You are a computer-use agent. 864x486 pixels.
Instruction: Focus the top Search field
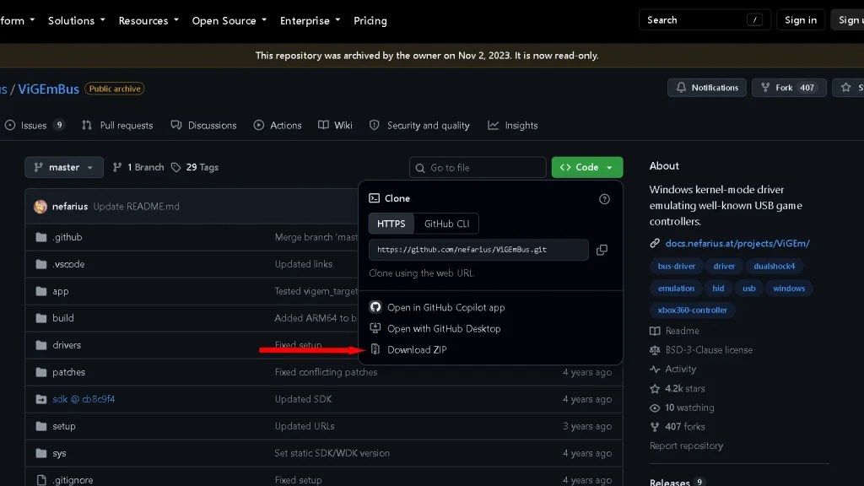point(705,20)
